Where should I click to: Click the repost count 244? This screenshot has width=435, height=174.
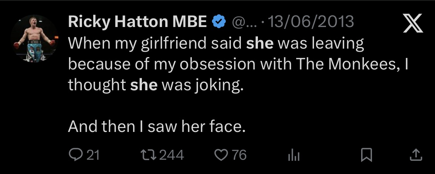point(172,155)
